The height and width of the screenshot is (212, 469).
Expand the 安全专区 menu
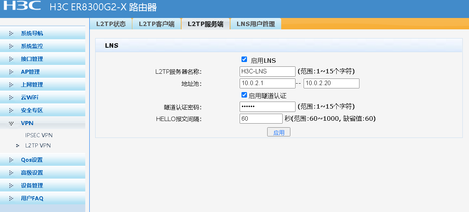pyautogui.click(x=43, y=110)
